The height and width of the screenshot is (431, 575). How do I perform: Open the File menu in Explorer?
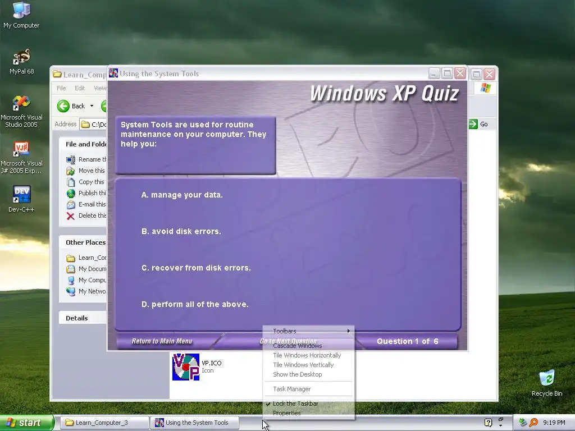click(61, 88)
